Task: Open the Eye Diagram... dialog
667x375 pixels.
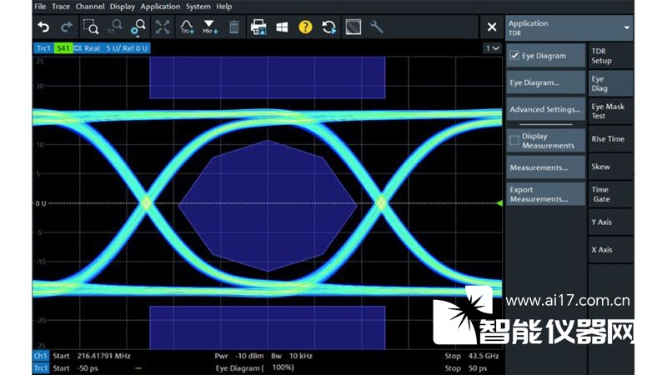Action: (x=546, y=82)
